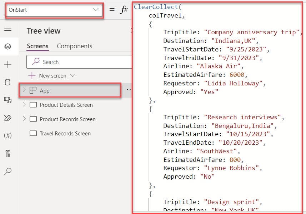Click the "Alaska Air" airline value
This screenshot has height=214, width=306.
219,66
